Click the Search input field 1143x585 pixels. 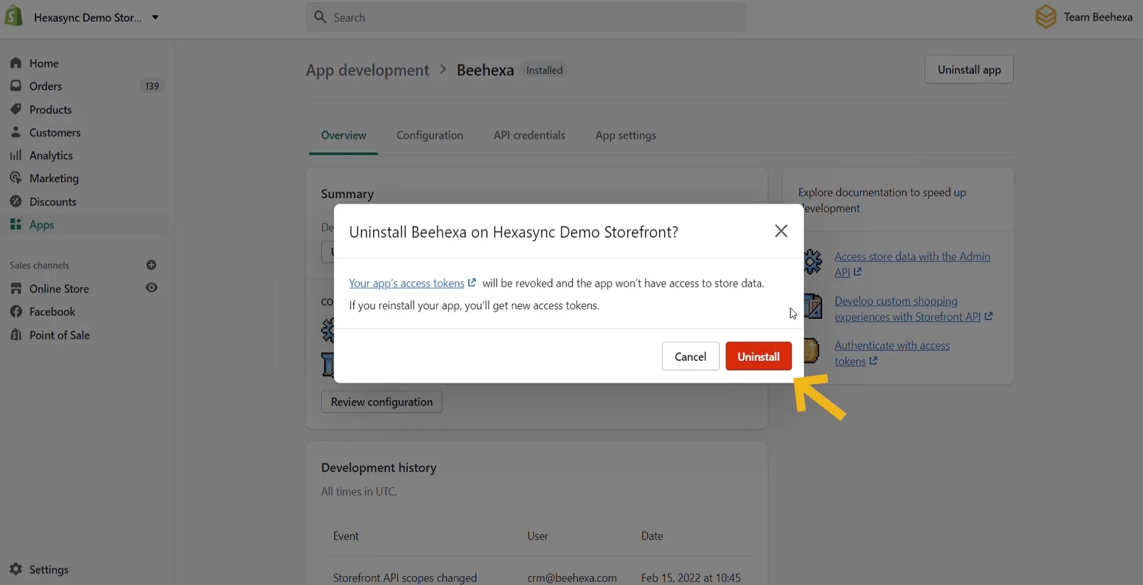pos(525,17)
